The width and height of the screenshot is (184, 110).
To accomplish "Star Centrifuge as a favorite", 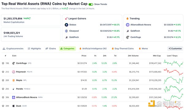I will click(x=3, y=63).
